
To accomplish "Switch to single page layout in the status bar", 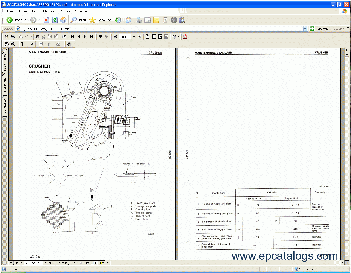I will pyautogui.click(x=81, y=263).
